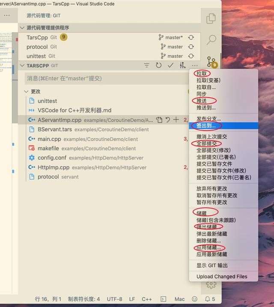Open Source Control icon with badge 9

212,62
